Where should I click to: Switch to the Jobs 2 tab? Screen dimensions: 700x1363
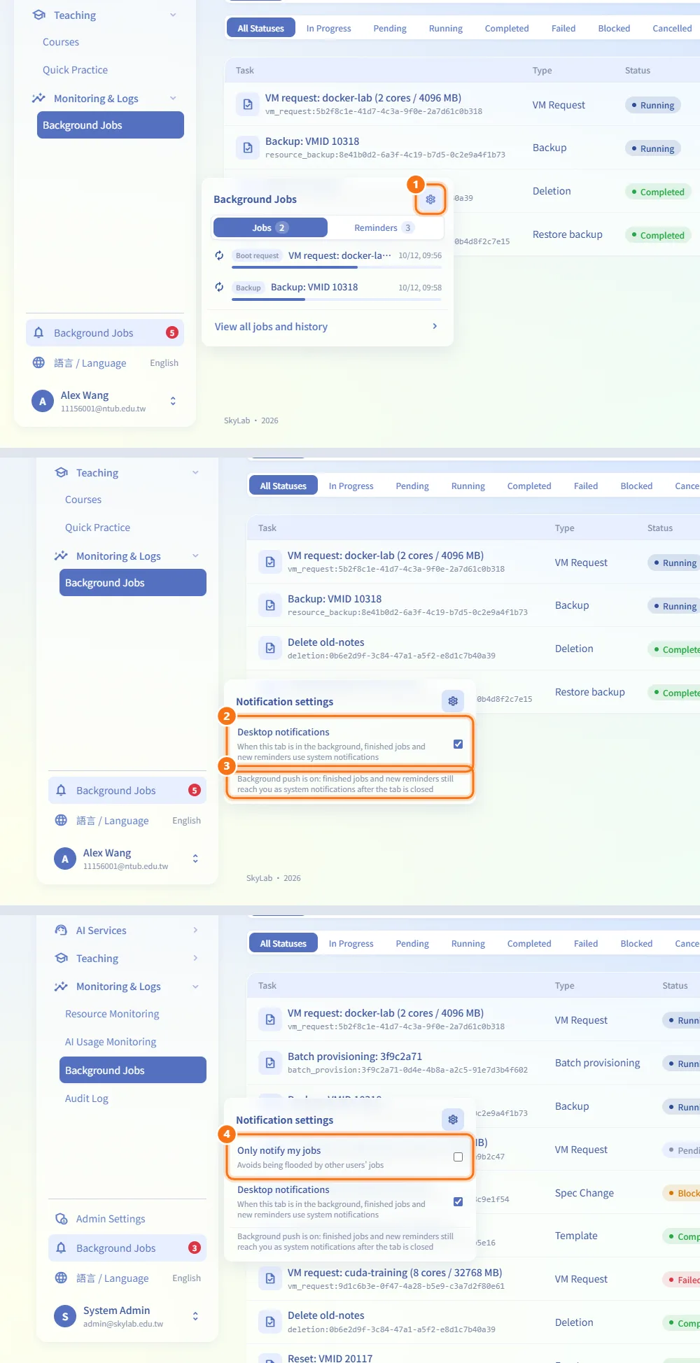click(270, 227)
